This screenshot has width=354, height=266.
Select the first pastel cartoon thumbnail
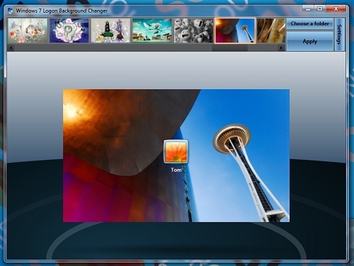[x=28, y=30]
